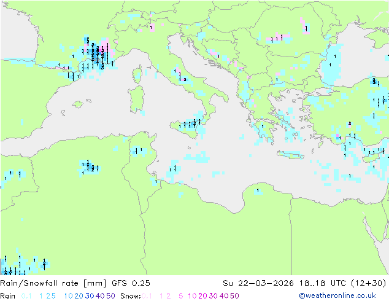Click the "Snow:" legend label
Image resolution: width=389 pixels, height=301 pixels.
point(131,296)
